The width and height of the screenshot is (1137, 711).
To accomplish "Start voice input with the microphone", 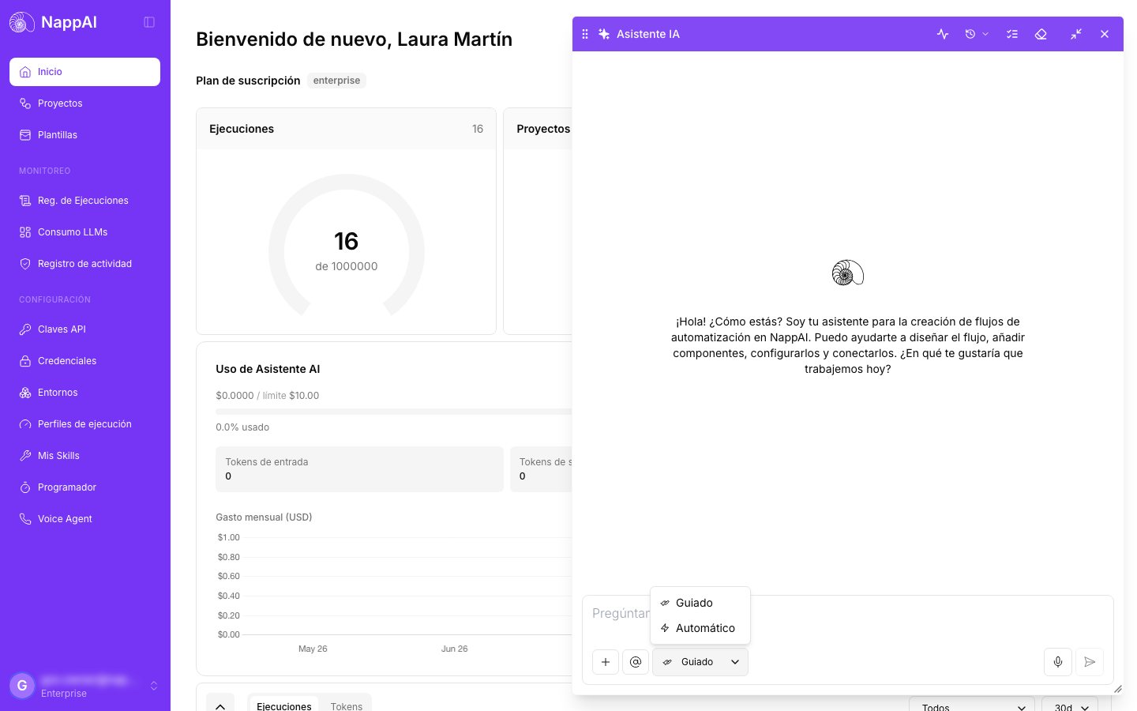I will (x=1058, y=662).
